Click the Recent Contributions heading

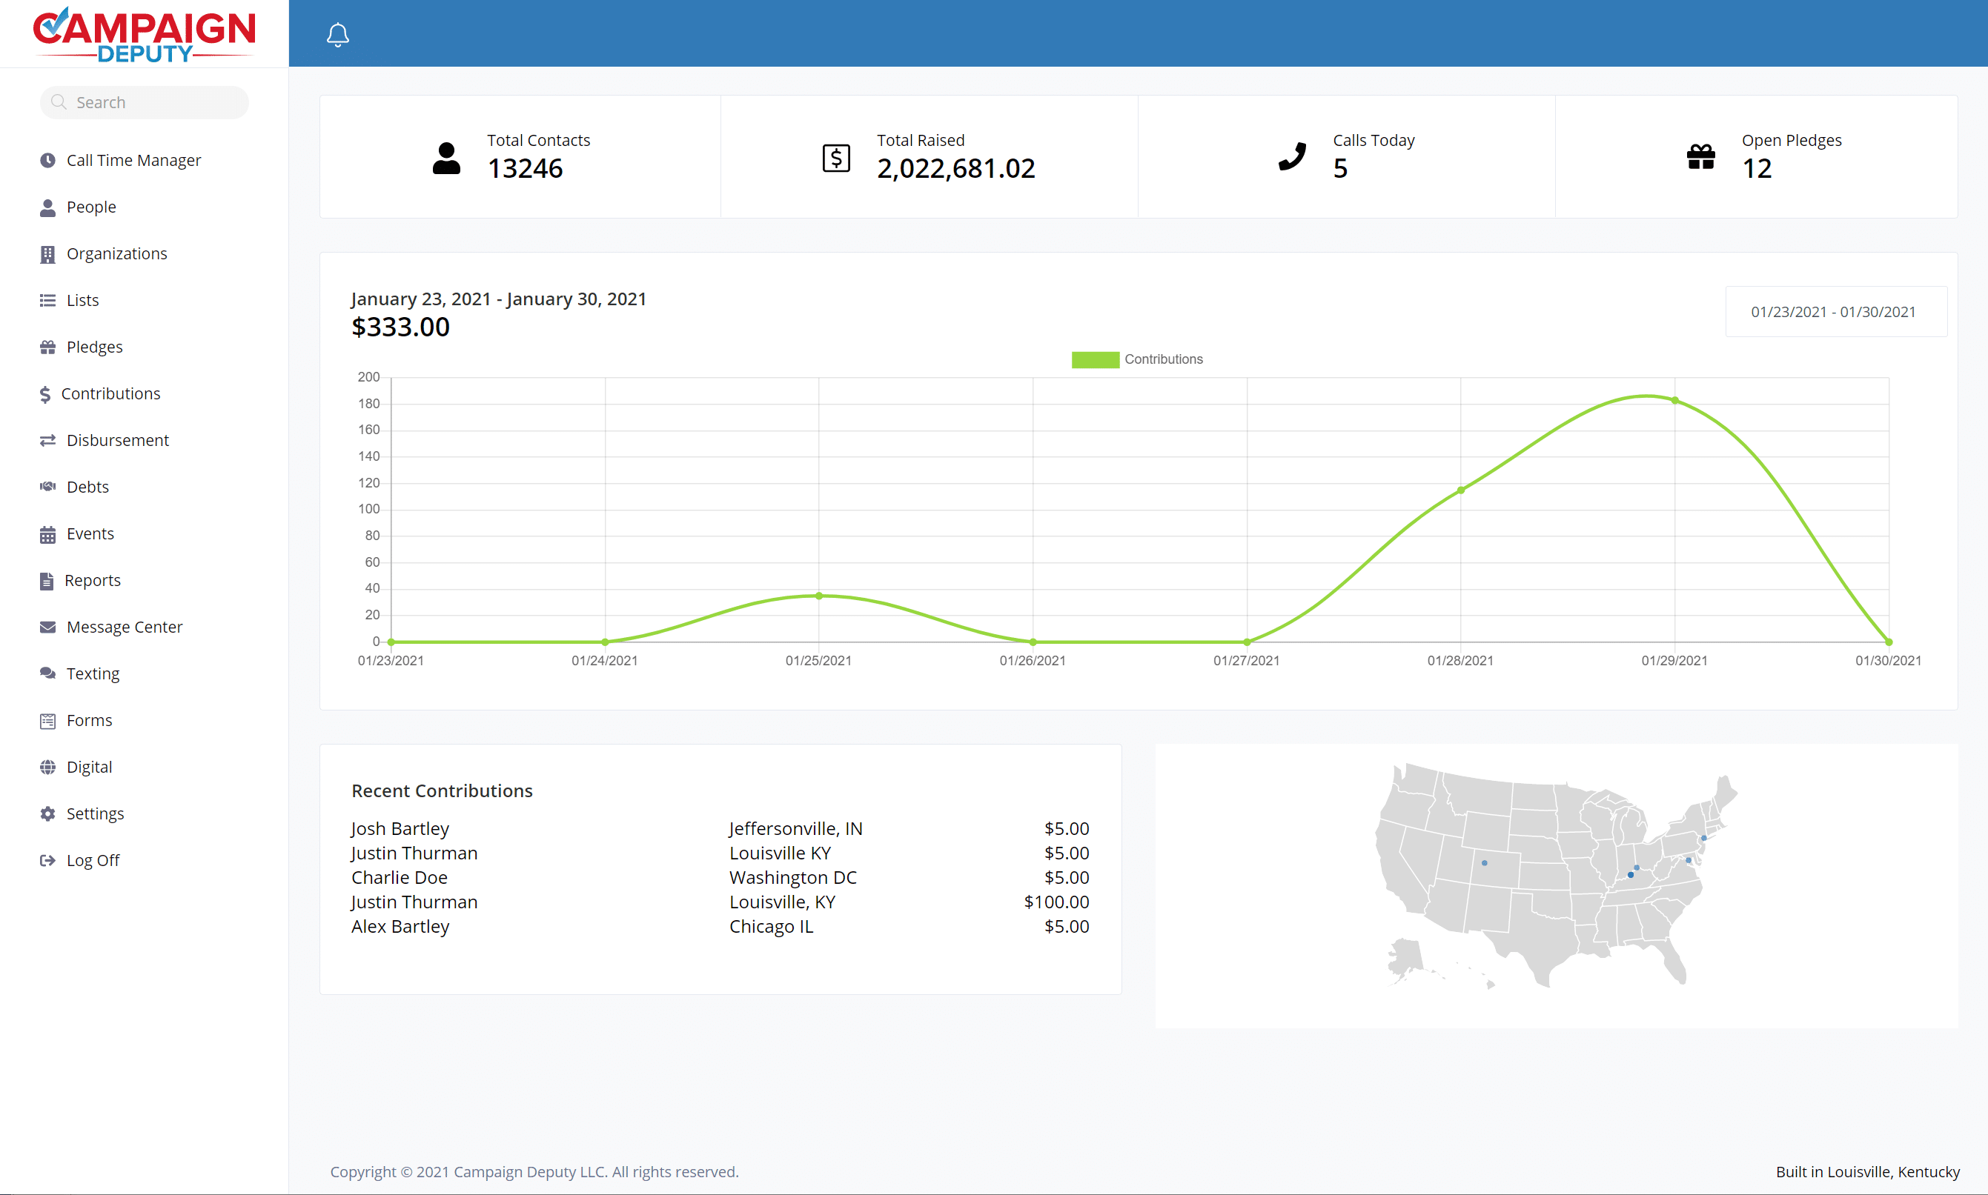click(442, 790)
